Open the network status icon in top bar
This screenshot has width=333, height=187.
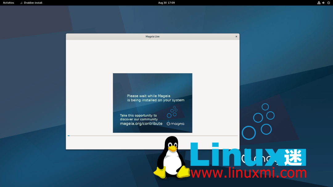point(319,3)
